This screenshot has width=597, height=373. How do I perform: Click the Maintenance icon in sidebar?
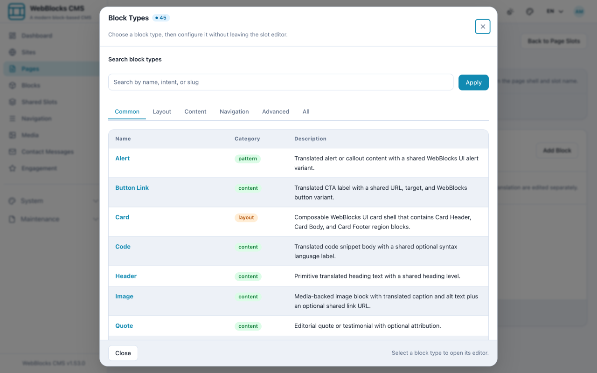(12, 219)
